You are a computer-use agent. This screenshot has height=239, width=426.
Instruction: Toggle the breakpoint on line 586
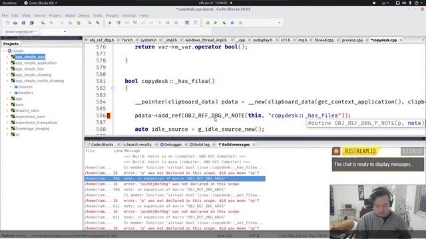click(x=108, y=116)
